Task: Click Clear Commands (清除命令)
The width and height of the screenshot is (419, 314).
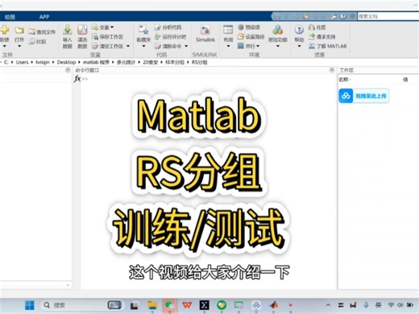Action: [168, 46]
